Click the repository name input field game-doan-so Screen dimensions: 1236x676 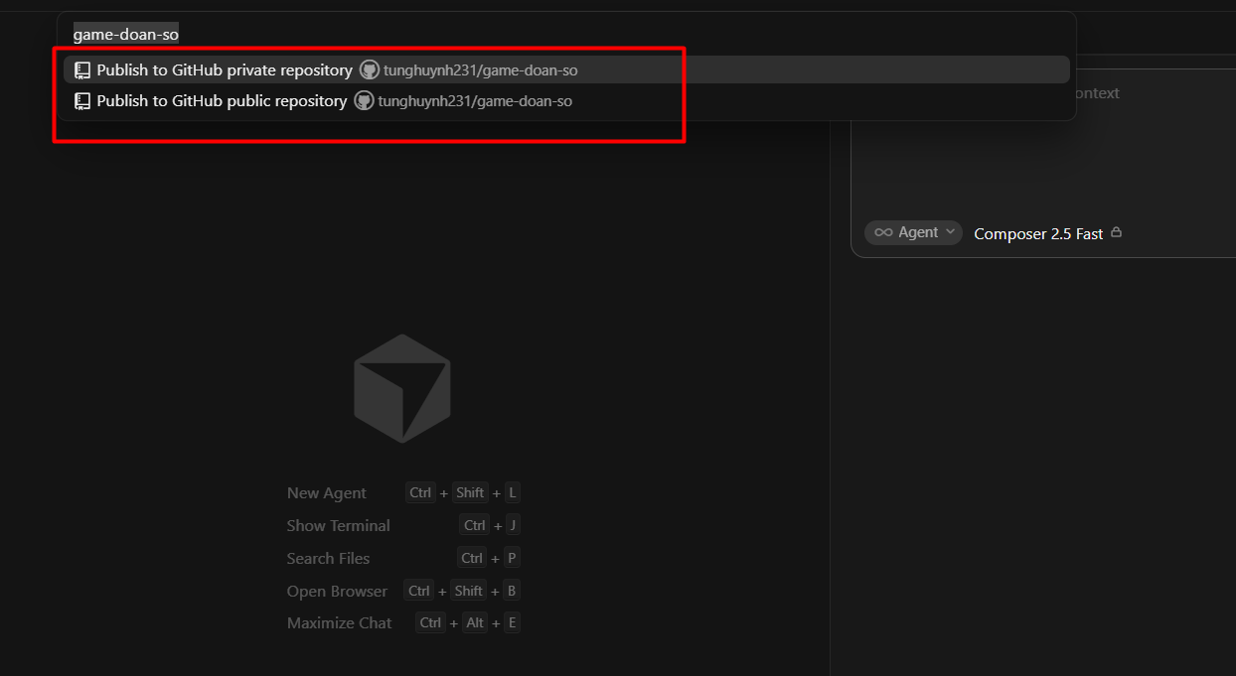pos(566,35)
